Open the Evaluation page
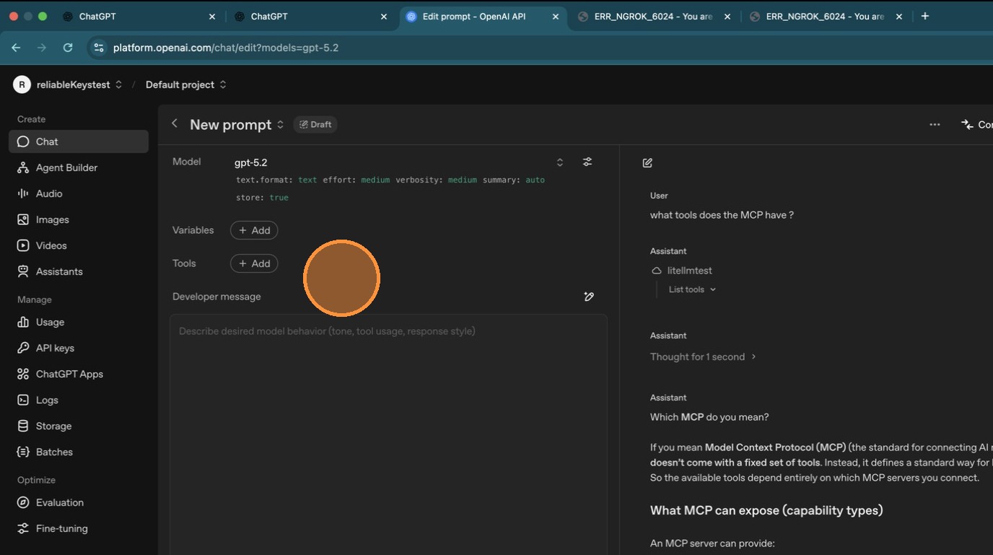The width and height of the screenshot is (993, 555). 78,502
